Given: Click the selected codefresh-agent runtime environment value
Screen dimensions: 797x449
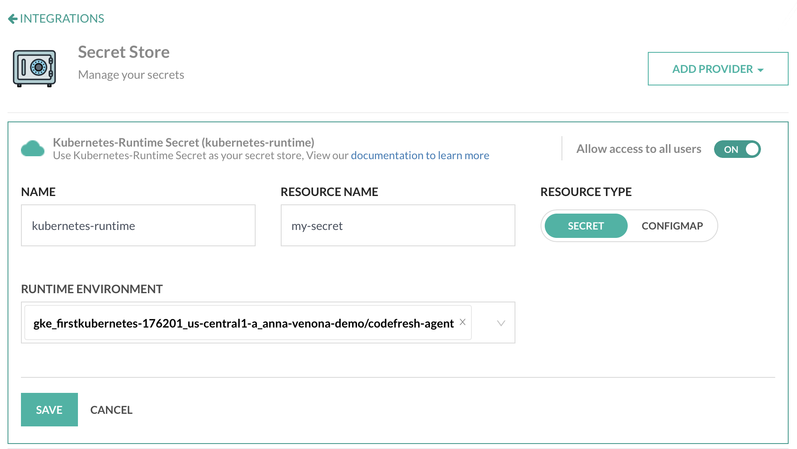Looking at the screenshot, I should tap(243, 323).
